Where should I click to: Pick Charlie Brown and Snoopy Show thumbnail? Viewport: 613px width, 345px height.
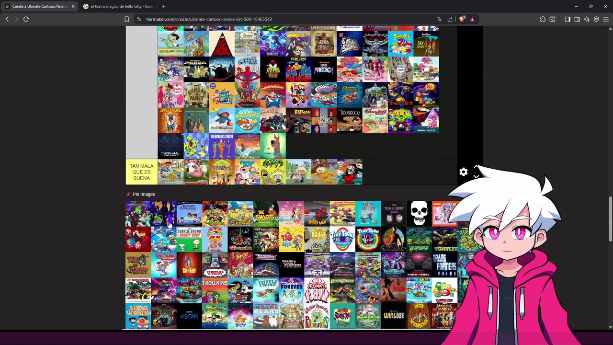click(189, 239)
